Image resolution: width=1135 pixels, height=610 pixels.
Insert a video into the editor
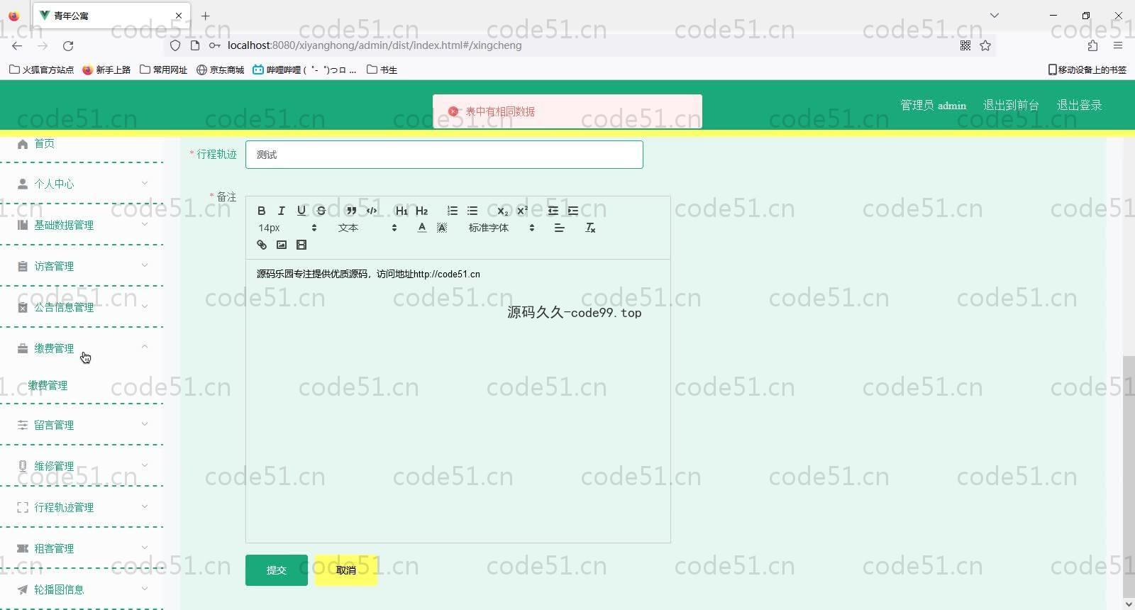tap(301, 245)
